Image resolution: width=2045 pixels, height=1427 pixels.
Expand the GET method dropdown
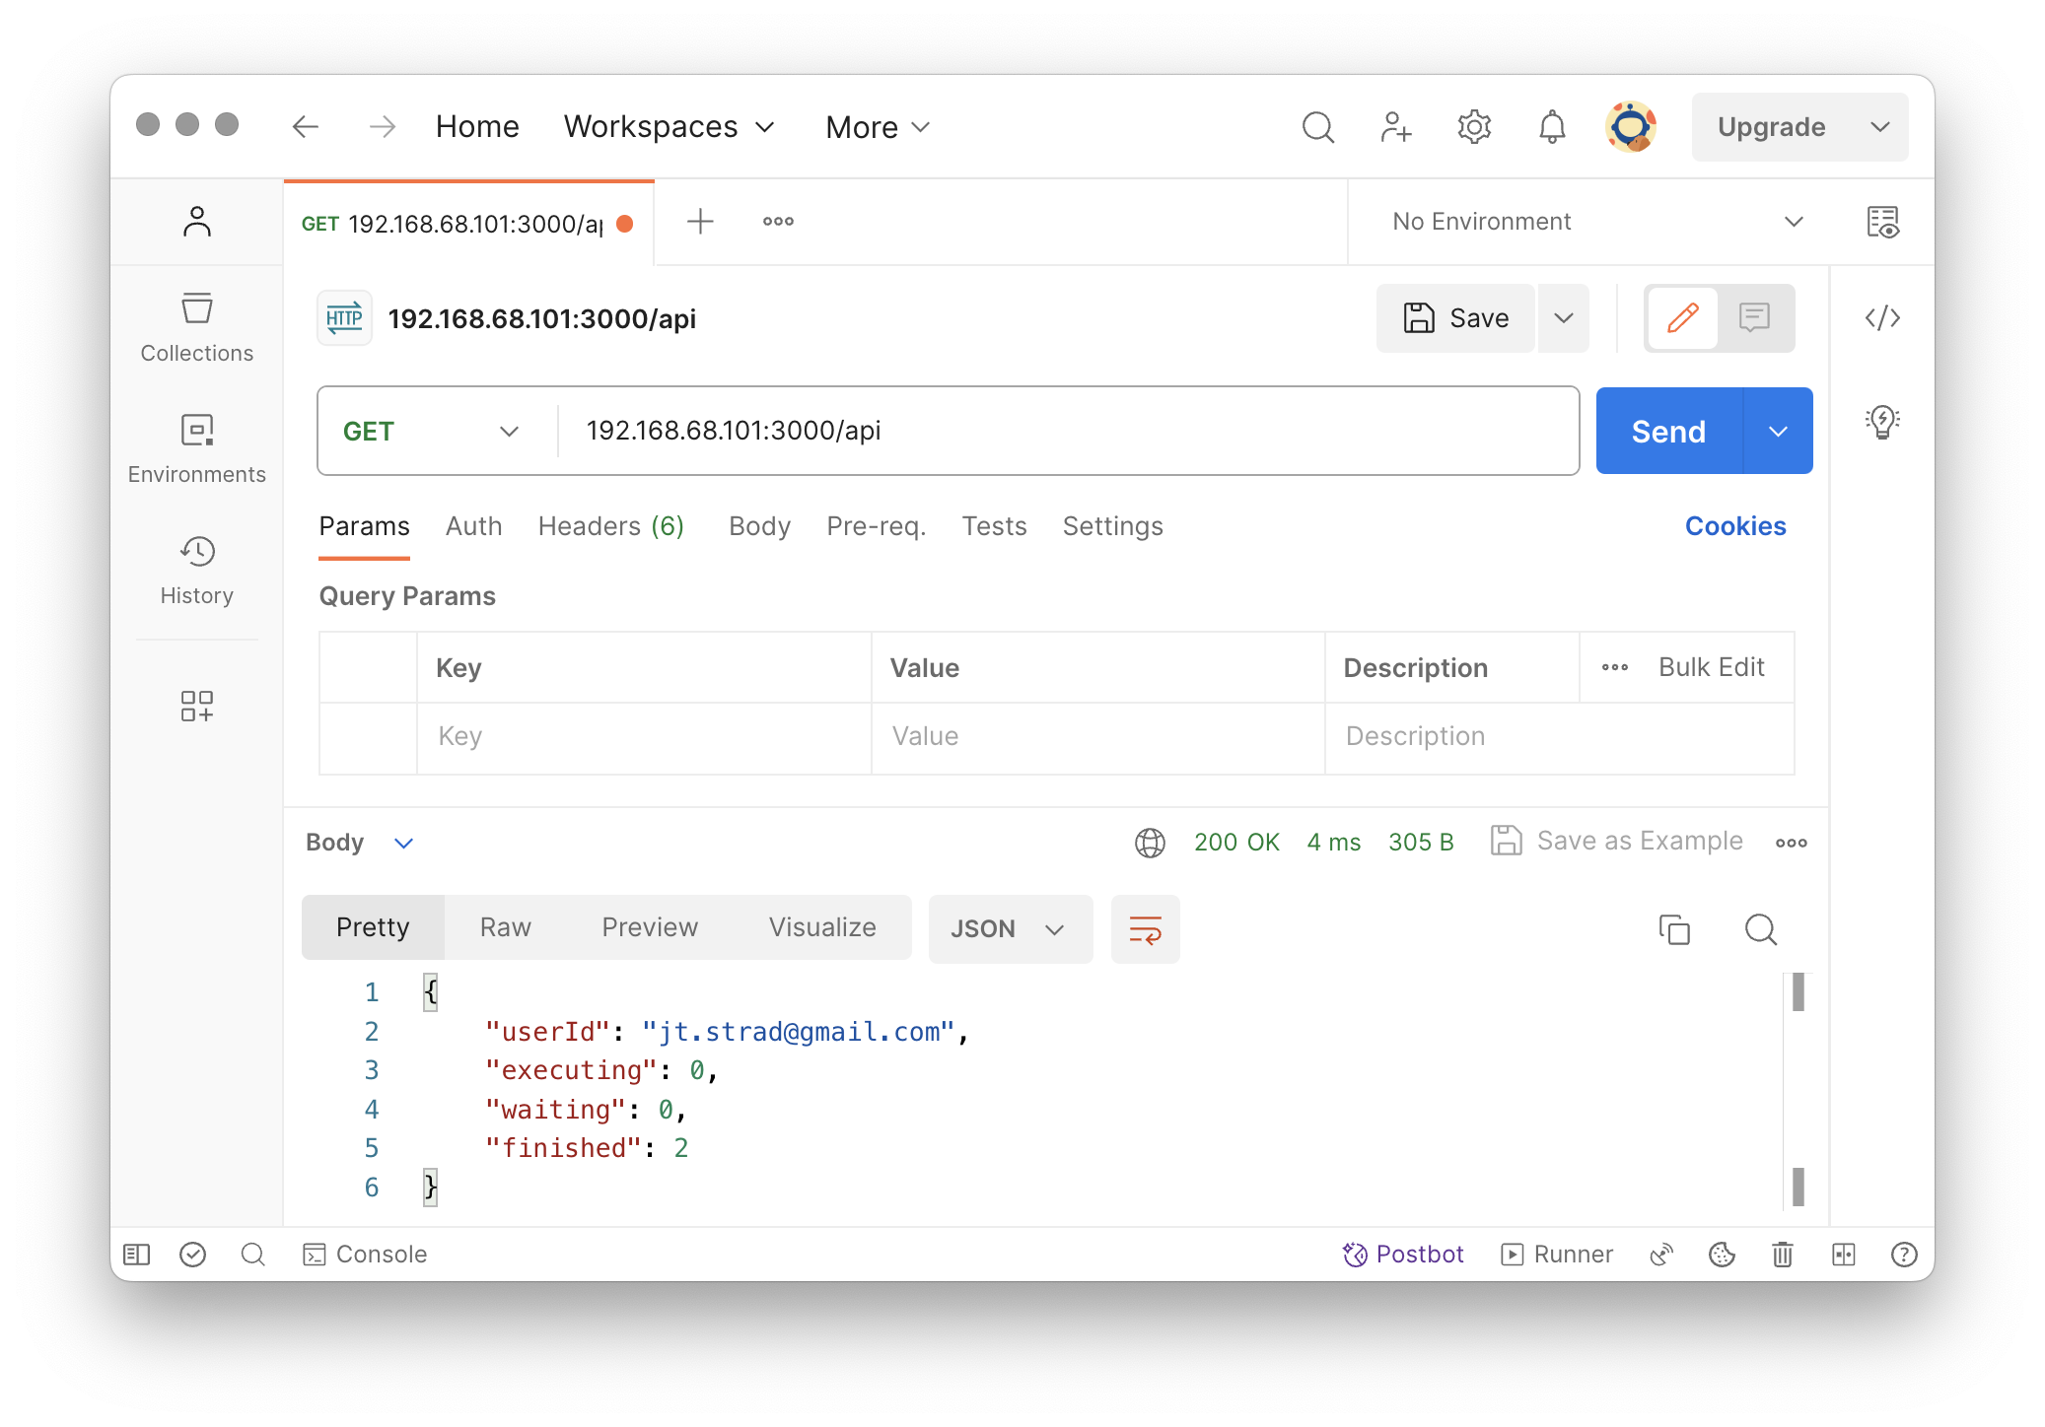pyautogui.click(x=431, y=431)
